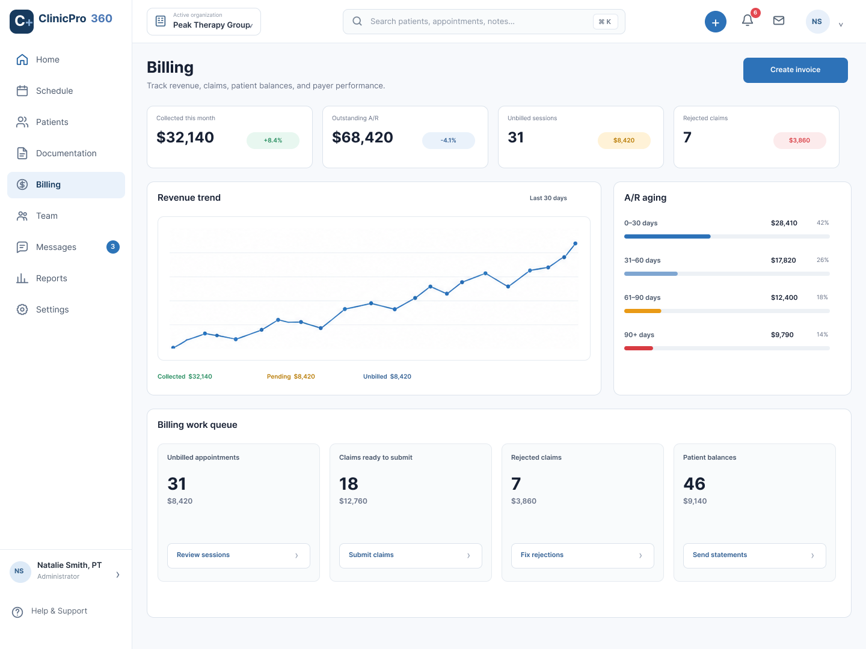Click the Settings gear icon
This screenshot has height=649, width=866.
pos(22,309)
